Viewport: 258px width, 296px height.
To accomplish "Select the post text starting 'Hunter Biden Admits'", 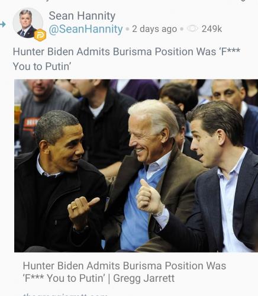I will pyautogui.click(x=127, y=59).
